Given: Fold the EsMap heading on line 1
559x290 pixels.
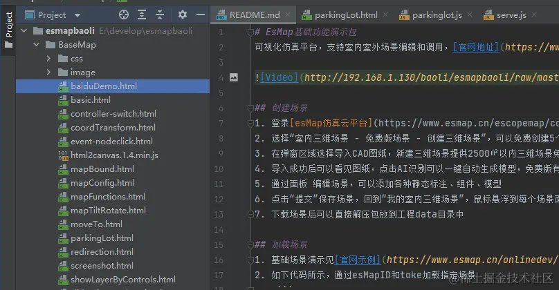Looking at the screenshot, I should (250, 32).
